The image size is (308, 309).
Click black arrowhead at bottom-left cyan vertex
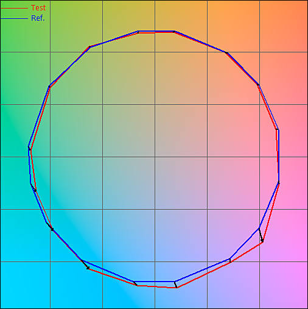[88, 268]
